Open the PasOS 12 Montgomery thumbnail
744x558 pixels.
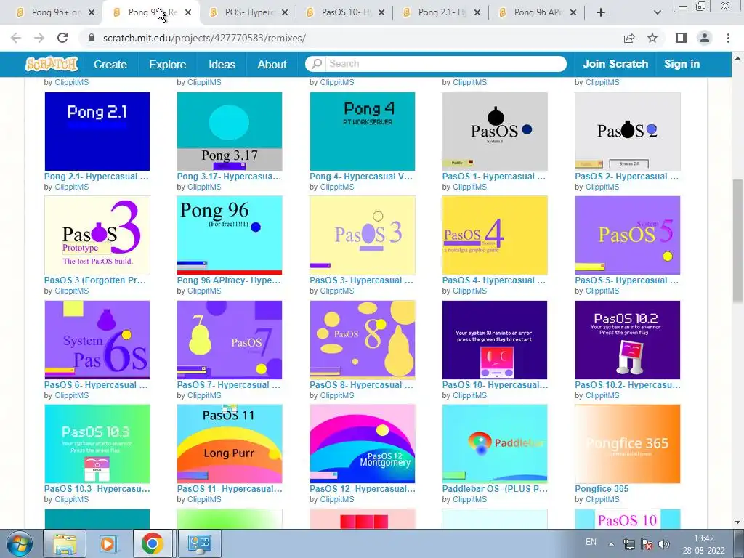tap(362, 444)
